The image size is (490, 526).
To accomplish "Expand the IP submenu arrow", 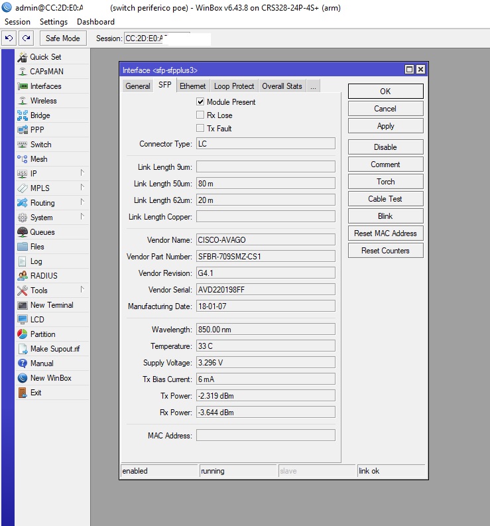I will pyautogui.click(x=82, y=172).
